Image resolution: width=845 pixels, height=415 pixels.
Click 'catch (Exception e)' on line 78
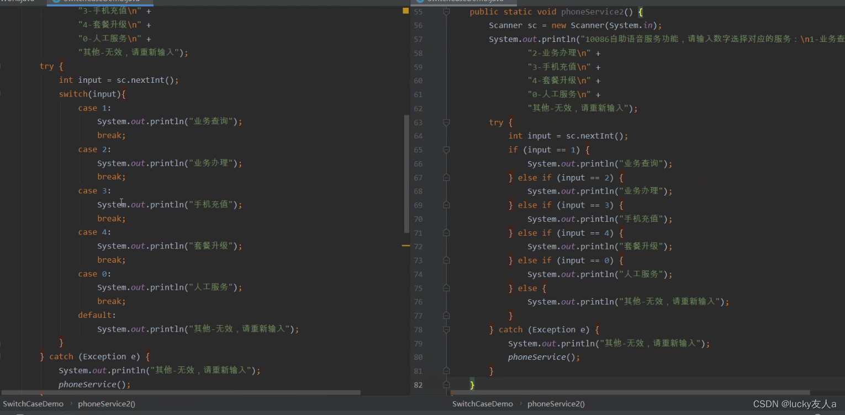[544, 329]
